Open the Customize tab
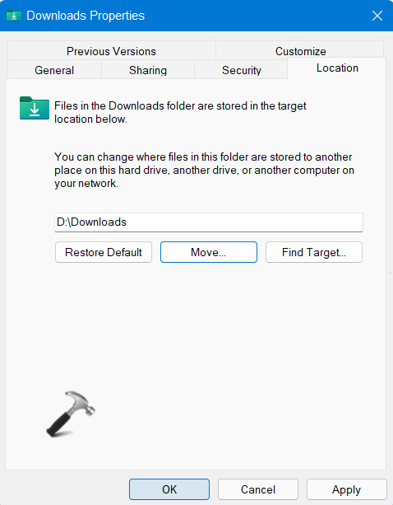 tap(300, 51)
